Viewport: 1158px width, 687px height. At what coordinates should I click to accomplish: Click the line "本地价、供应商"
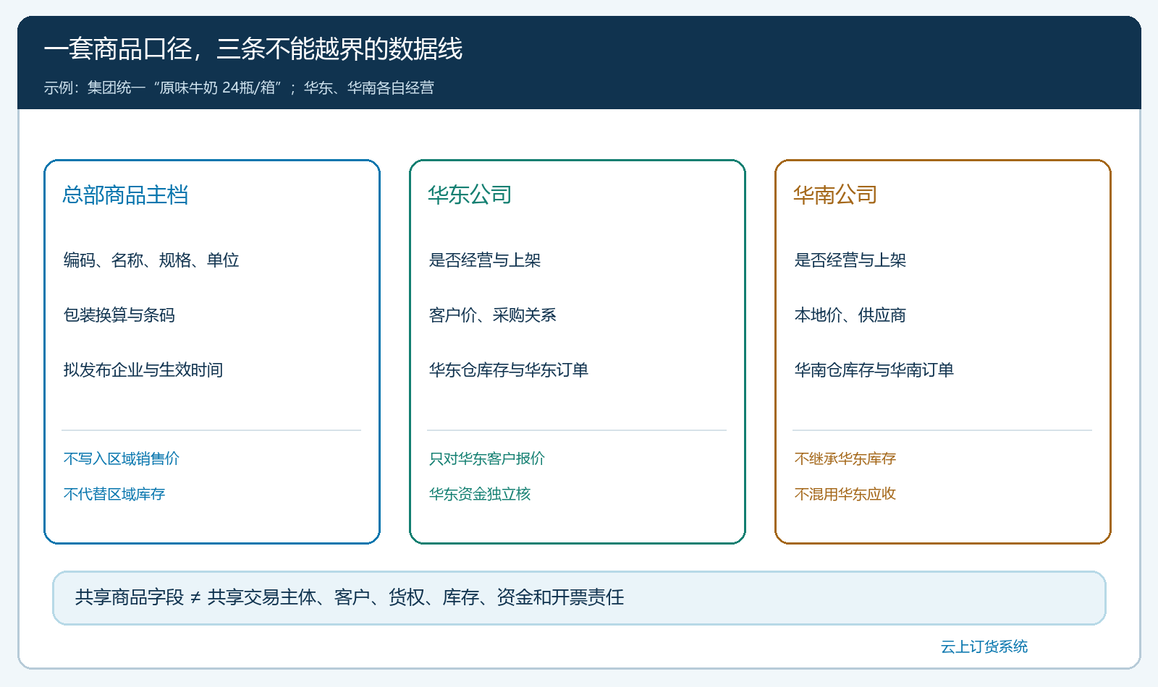coord(850,315)
